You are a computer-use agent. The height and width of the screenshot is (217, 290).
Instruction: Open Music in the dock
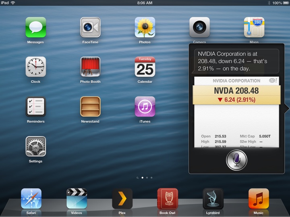259,199
